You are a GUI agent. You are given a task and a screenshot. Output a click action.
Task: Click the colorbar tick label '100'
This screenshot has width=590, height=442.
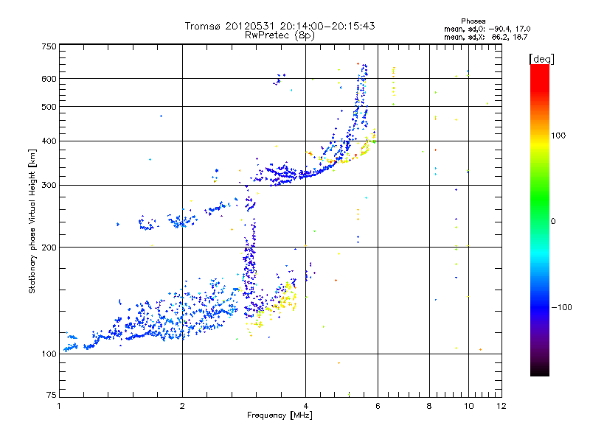pyautogui.click(x=558, y=136)
